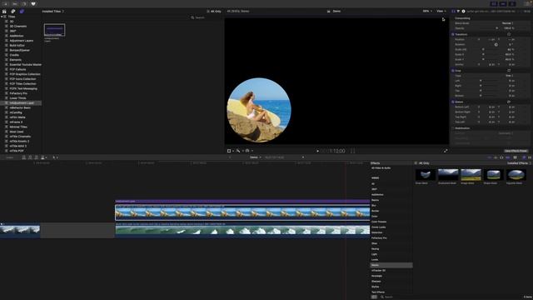The image size is (533, 300).
Task: Select the Bumper/Opener titles category
Action: [x=19, y=50]
